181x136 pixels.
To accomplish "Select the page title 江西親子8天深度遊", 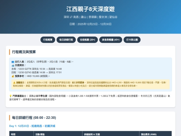I will click(x=90, y=9).
